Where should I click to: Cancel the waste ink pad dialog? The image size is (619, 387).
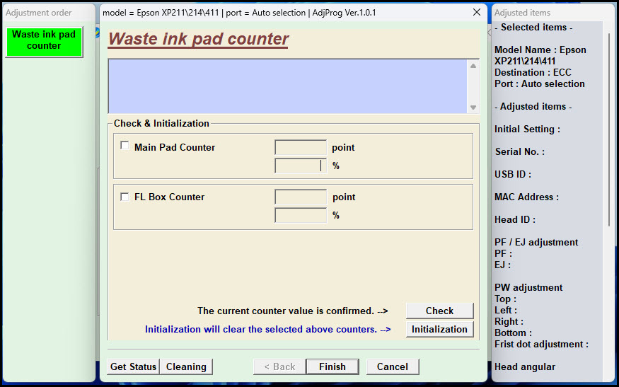coord(393,366)
